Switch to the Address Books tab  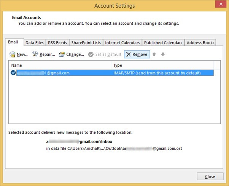point(200,43)
